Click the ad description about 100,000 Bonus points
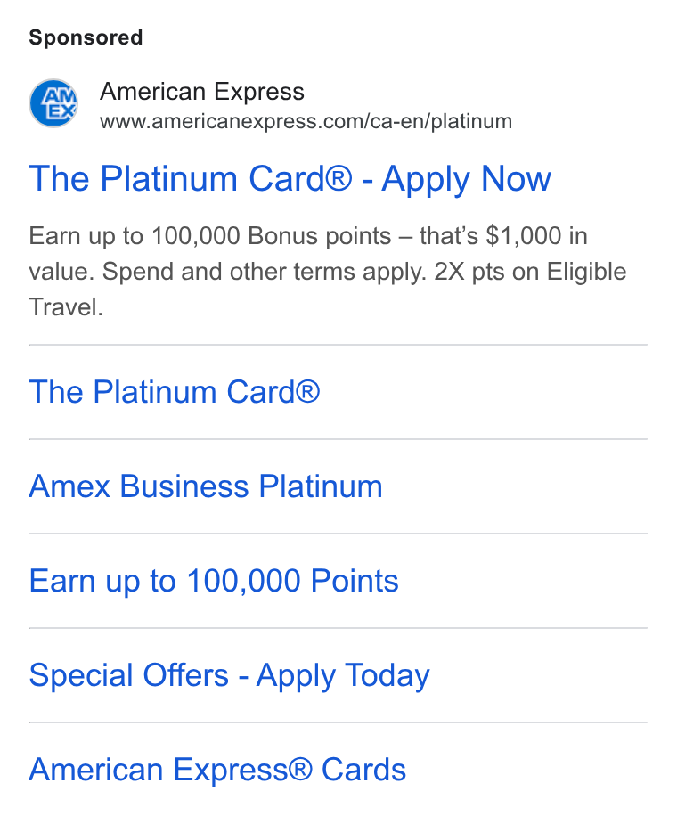This screenshot has height=816, width=677. point(327,271)
